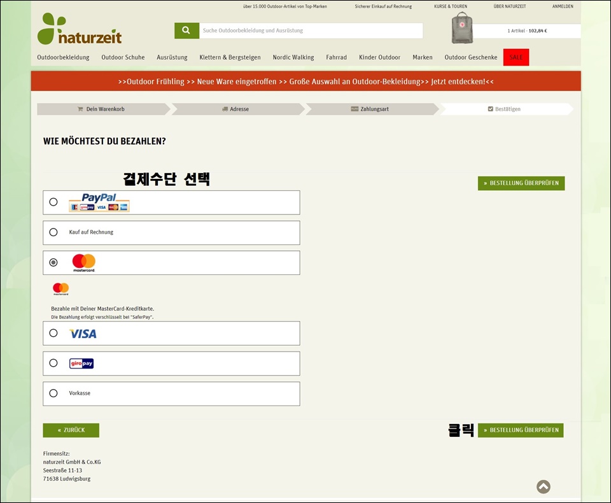
Task: Go to the Bestätigen step
Action: pos(507,109)
